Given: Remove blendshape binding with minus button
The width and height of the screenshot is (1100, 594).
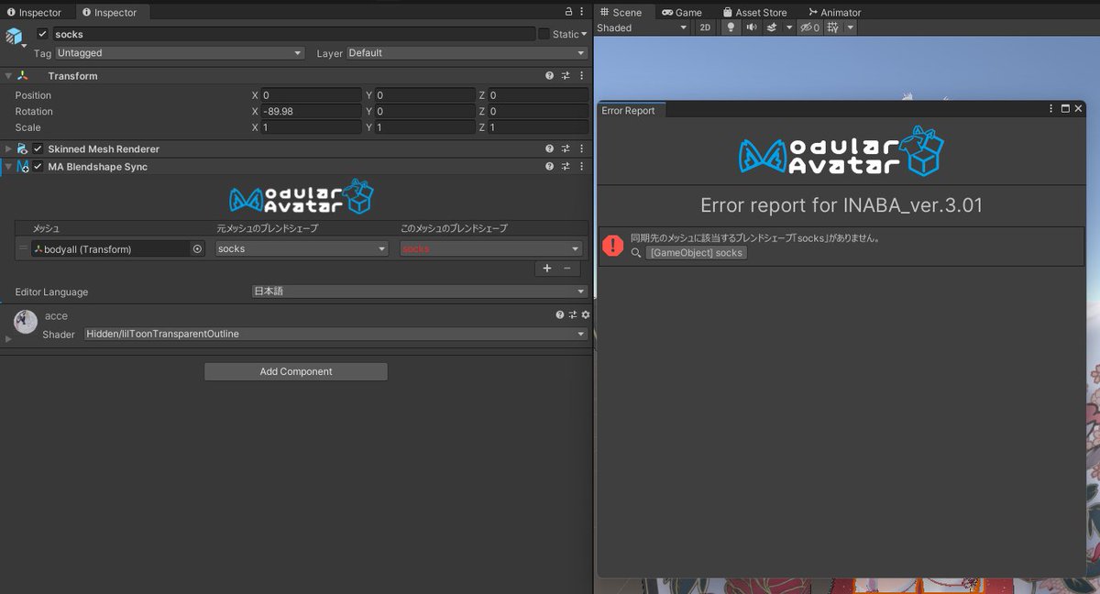Looking at the screenshot, I should click(x=566, y=268).
